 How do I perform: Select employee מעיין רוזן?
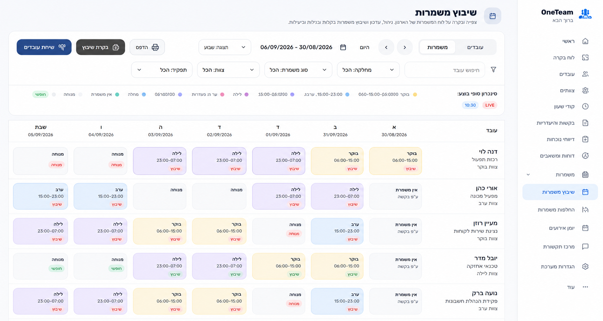point(485,223)
